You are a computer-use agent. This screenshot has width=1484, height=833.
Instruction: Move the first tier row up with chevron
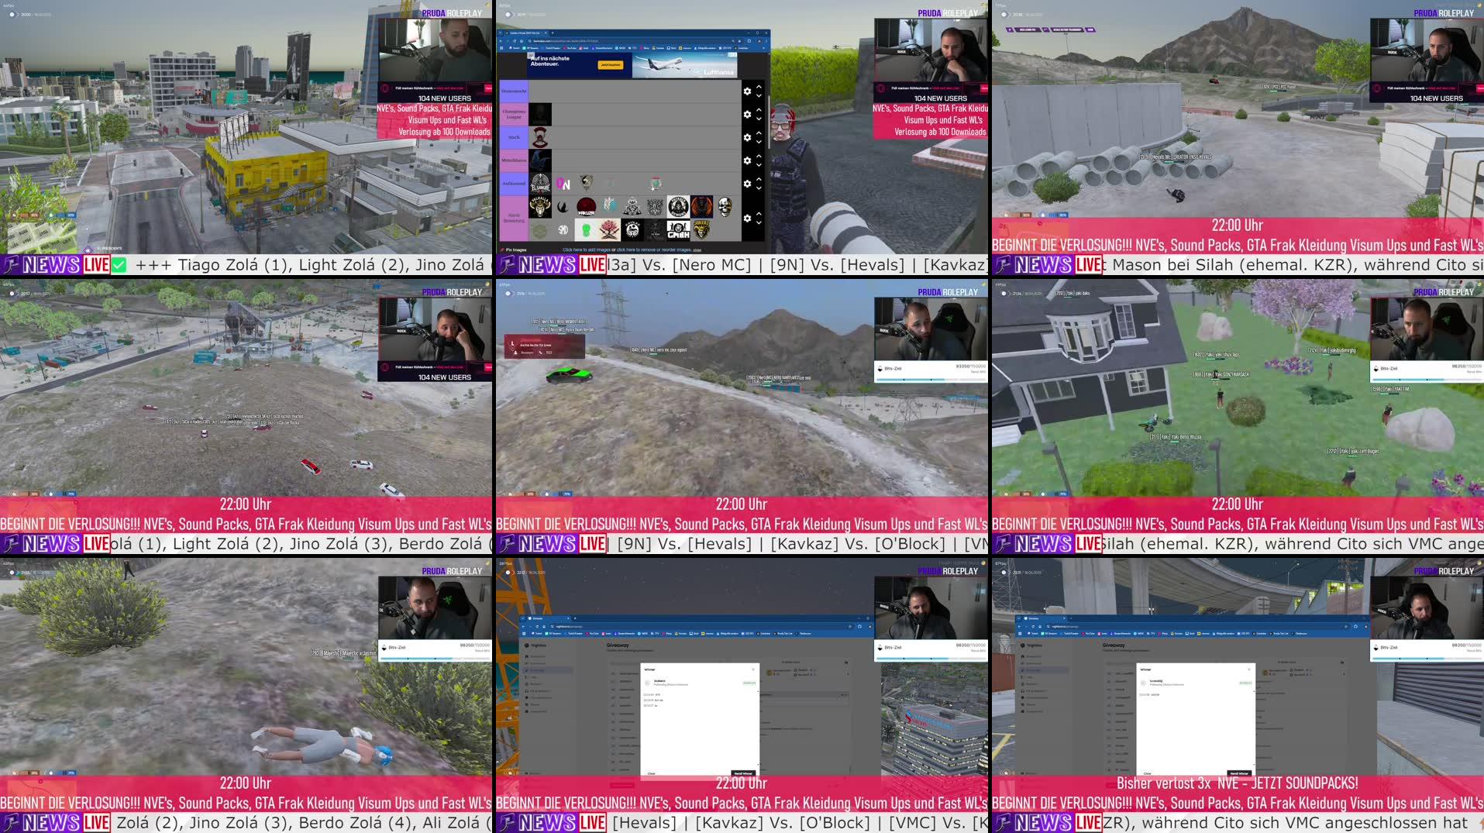(759, 87)
